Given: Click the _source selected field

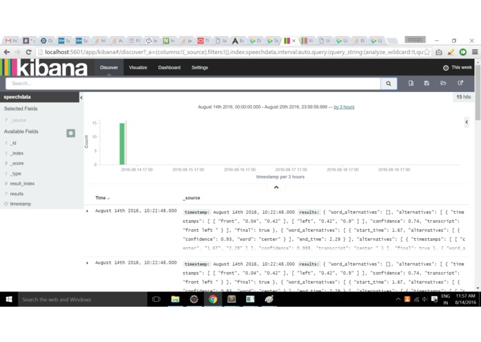Looking at the screenshot, I should point(19,120).
